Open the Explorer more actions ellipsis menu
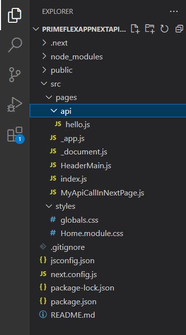The image size is (186, 335). point(174,11)
